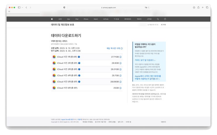The image size is (217, 135).
Task: Click info badge next to iCloud 사진 5부
Action: [x=79, y=82]
